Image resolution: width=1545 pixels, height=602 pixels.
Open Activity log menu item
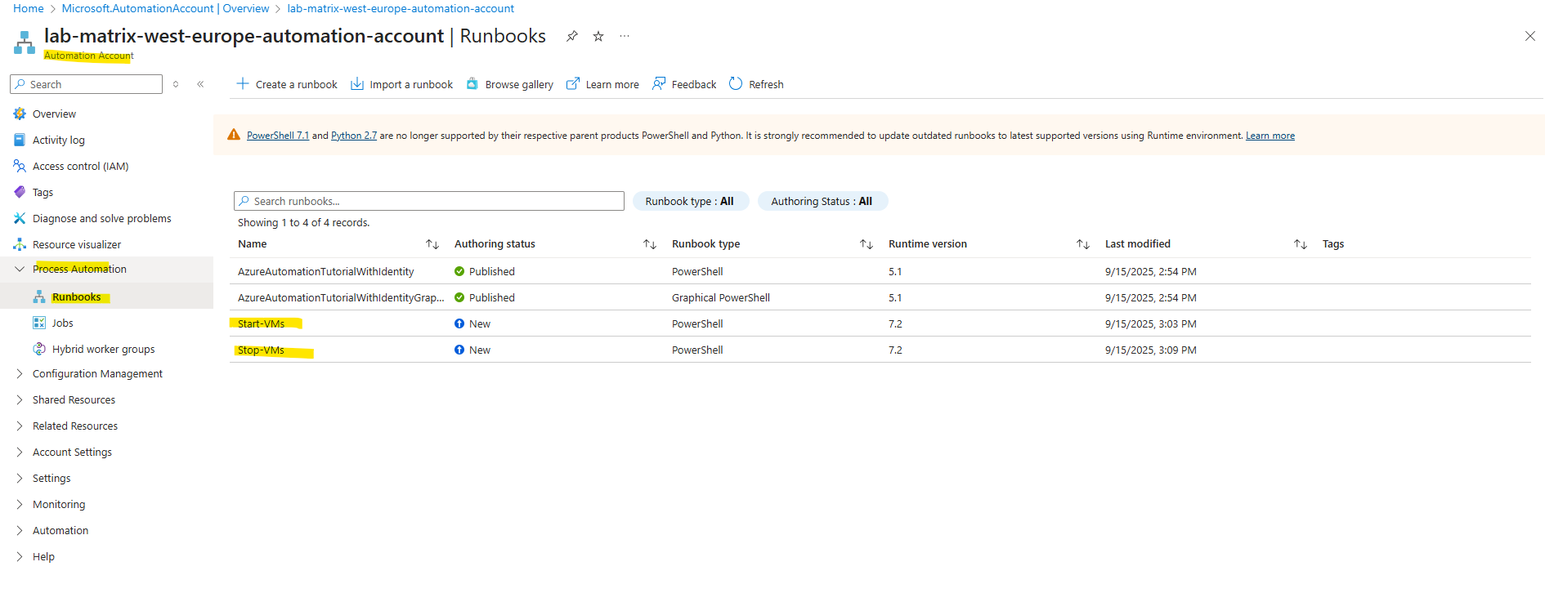pos(59,140)
